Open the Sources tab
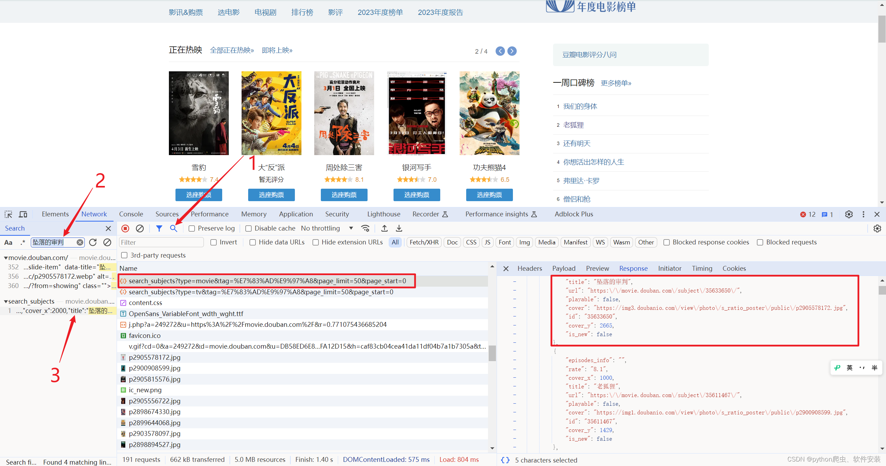Image resolution: width=886 pixels, height=466 pixels. [x=167, y=214]
